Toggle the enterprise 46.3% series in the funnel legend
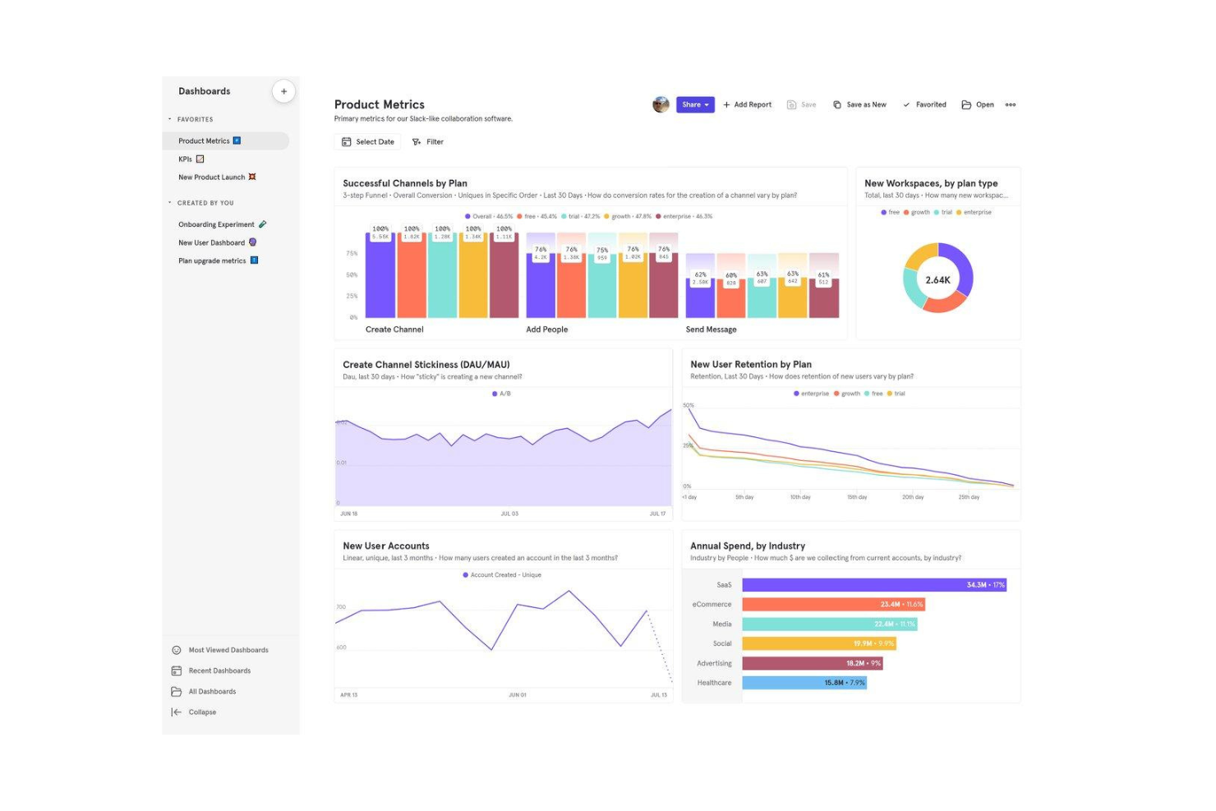The height and width of the screenshot is (811, 1216). (684, 217)
